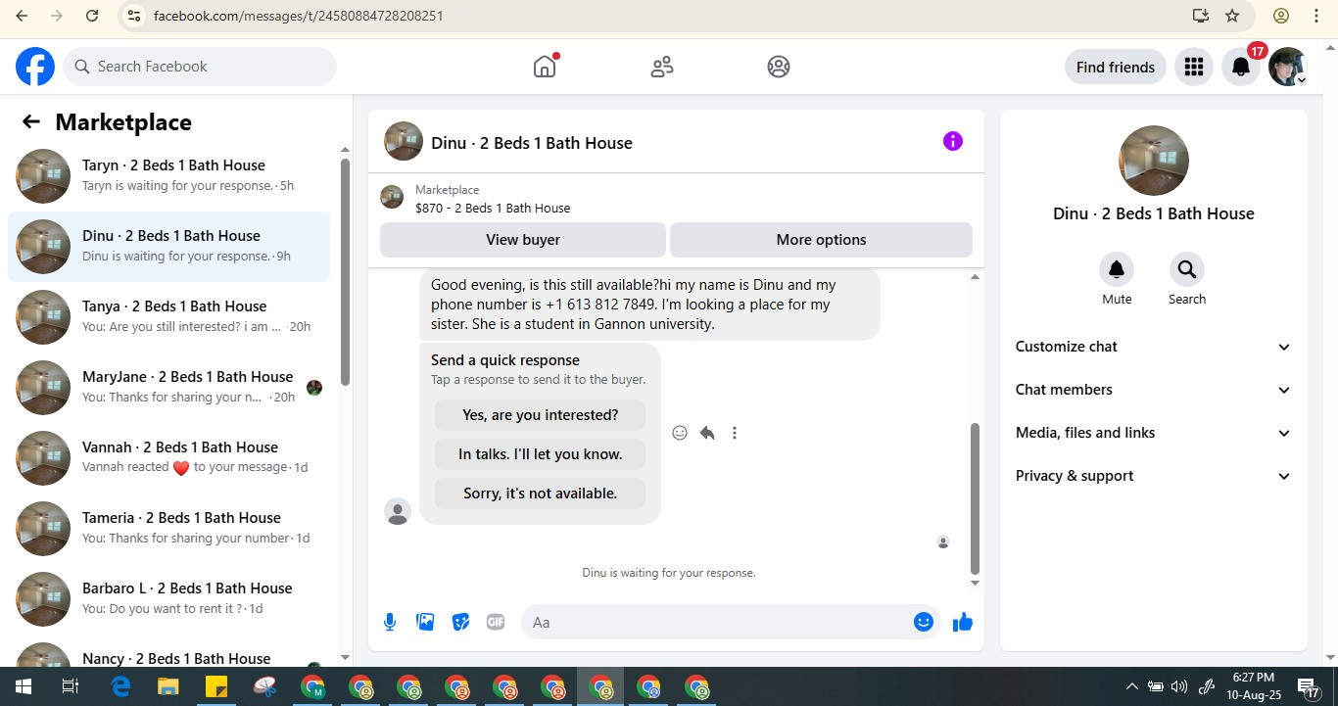This screenshot has height=706, width=1338.
Task: Send 'Yes, are you interested?' quick response
Action: click(540, 415)
